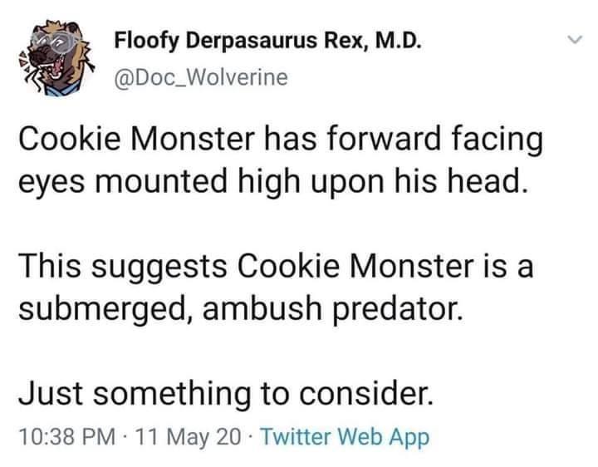Click the @Doc_Wolverine handle
This screenshot has height=467, width=598.
point(199,77)
